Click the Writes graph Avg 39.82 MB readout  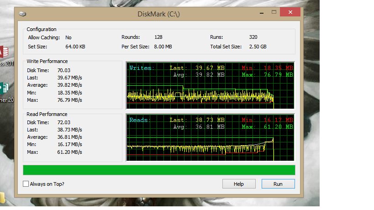click(199, 75)
